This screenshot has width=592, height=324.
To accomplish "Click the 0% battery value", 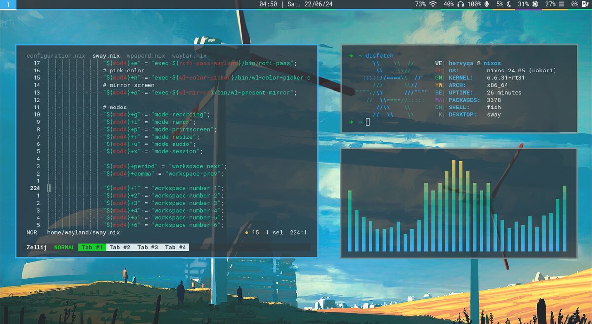I will tap(575, 4).
